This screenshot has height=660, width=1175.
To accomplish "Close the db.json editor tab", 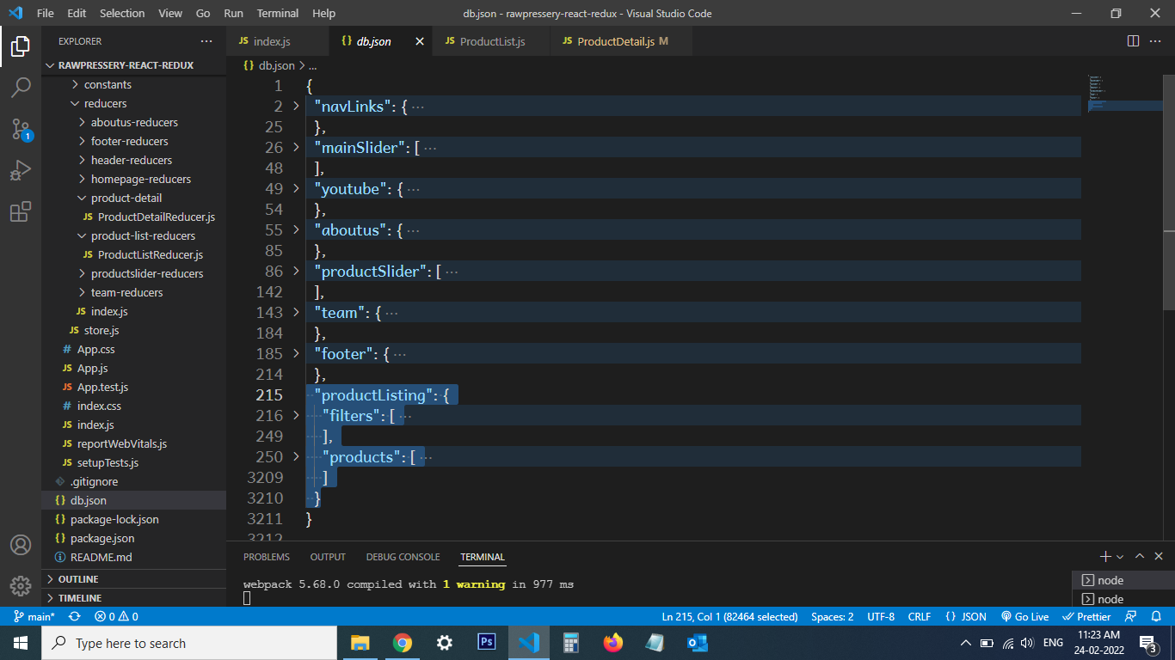I will click(x=420, y=41).
